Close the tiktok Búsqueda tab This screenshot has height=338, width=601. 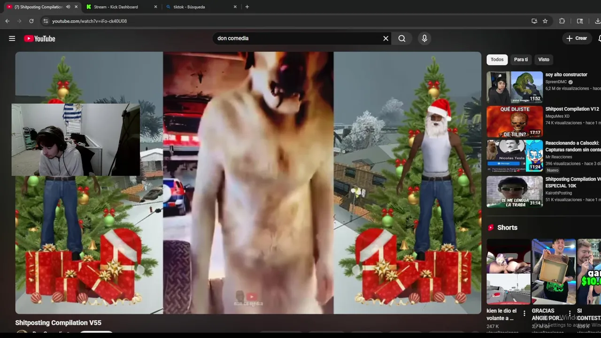[x=235, y=7]
